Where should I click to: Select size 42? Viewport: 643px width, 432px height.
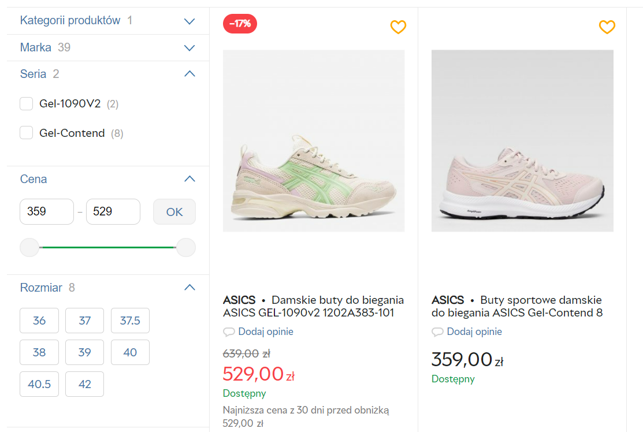pos(84,384)
